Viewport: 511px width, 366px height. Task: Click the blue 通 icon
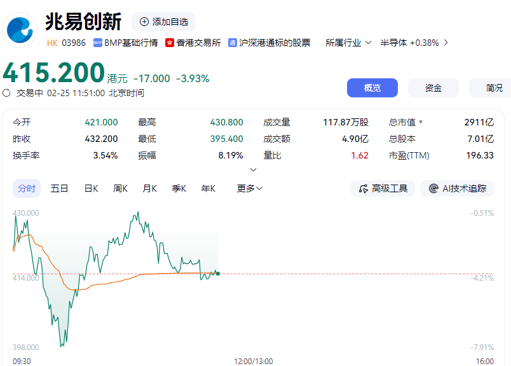click(x=233, y=43)
